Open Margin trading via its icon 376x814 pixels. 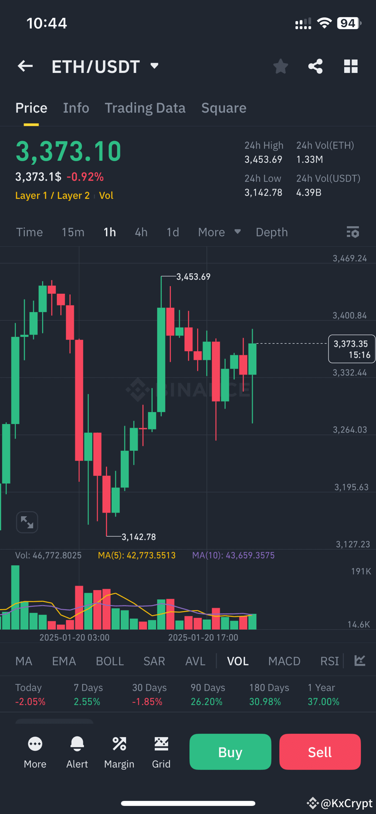tap(119, 751)
